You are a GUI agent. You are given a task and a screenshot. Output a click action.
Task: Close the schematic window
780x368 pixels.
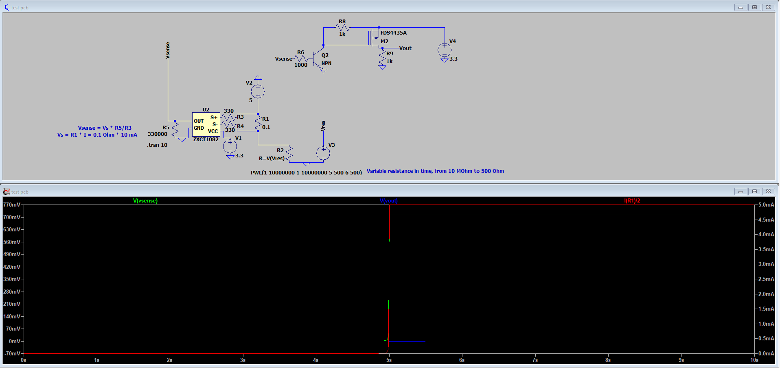(x=768, y=7)
